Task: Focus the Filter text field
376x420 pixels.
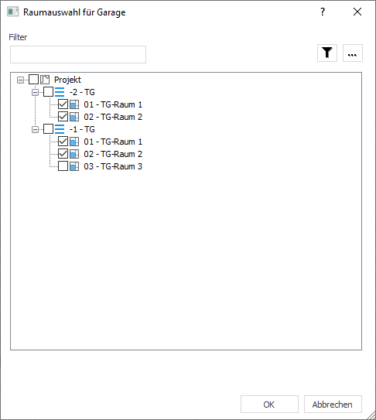Action: [78, 55]
